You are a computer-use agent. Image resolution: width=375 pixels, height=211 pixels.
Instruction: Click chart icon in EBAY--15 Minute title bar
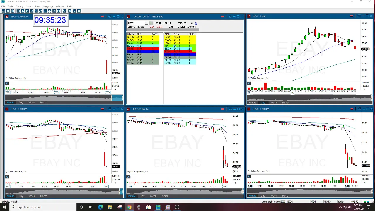[x=7, y=16]
